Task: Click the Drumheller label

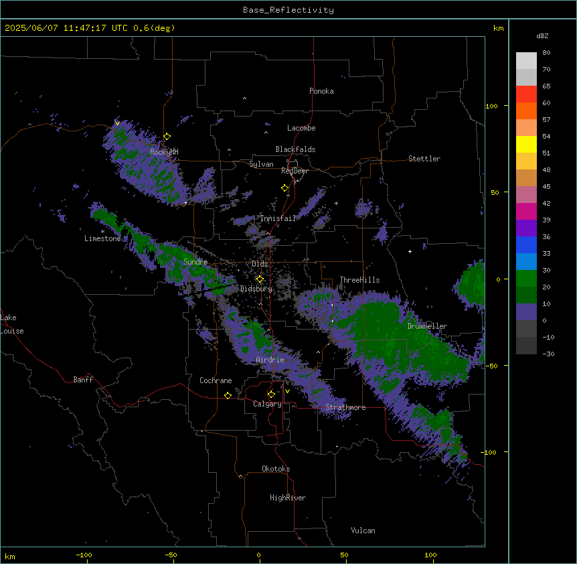Action: coord(427,326)
